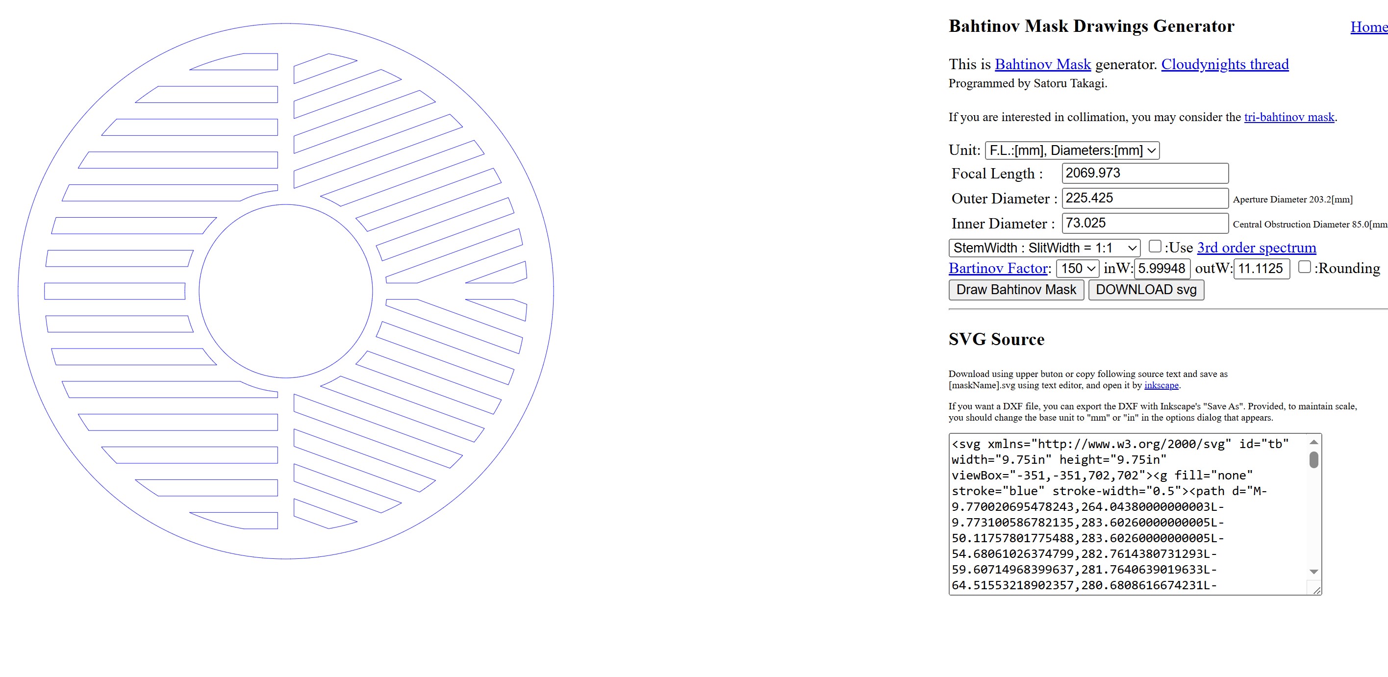Image resolution: width=1388 pixels, height=677 pixels.
Task: Toggle the Rounding checkbox
Action: click(x=1304, y=267)
